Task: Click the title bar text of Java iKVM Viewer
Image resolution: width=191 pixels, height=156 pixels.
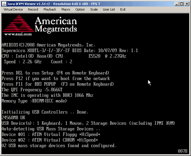Action: 54,4
